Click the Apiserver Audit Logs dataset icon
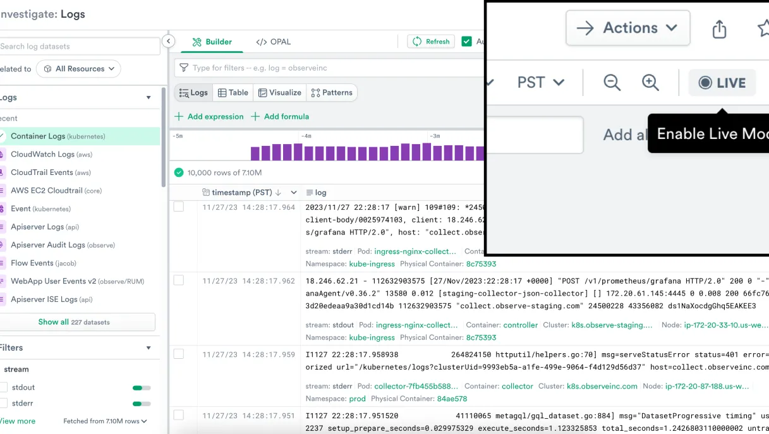The image size is (769, 434). [x=1, y=244]
